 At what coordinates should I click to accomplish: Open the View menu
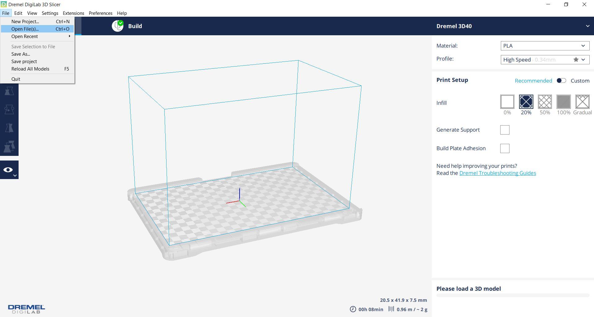click(32, 13)
